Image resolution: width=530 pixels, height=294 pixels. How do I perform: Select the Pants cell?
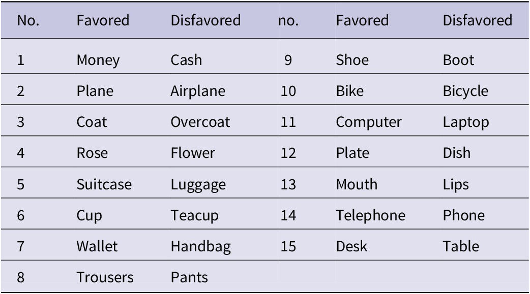(x=189, y=277)
